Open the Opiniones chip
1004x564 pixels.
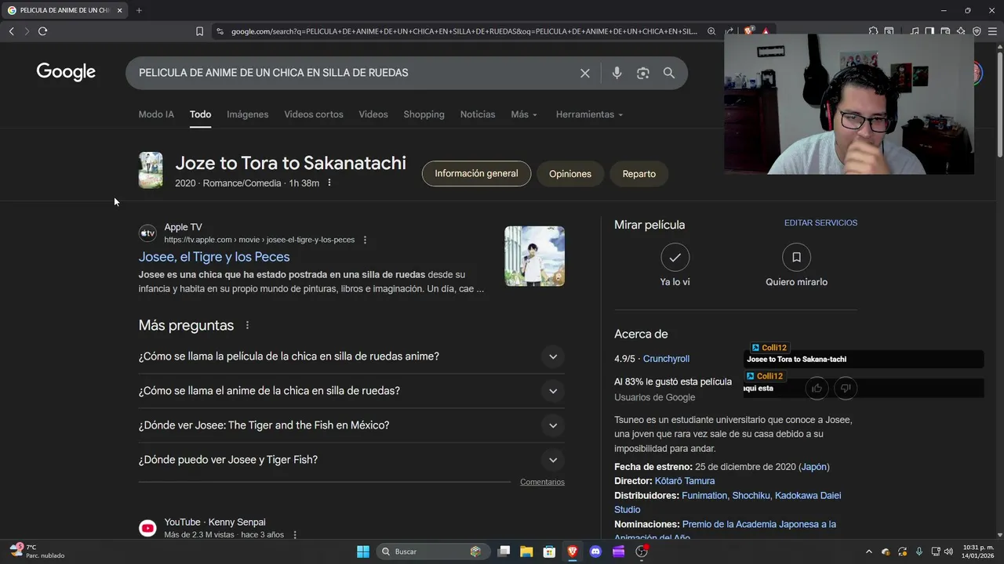[x=570, y=174]
